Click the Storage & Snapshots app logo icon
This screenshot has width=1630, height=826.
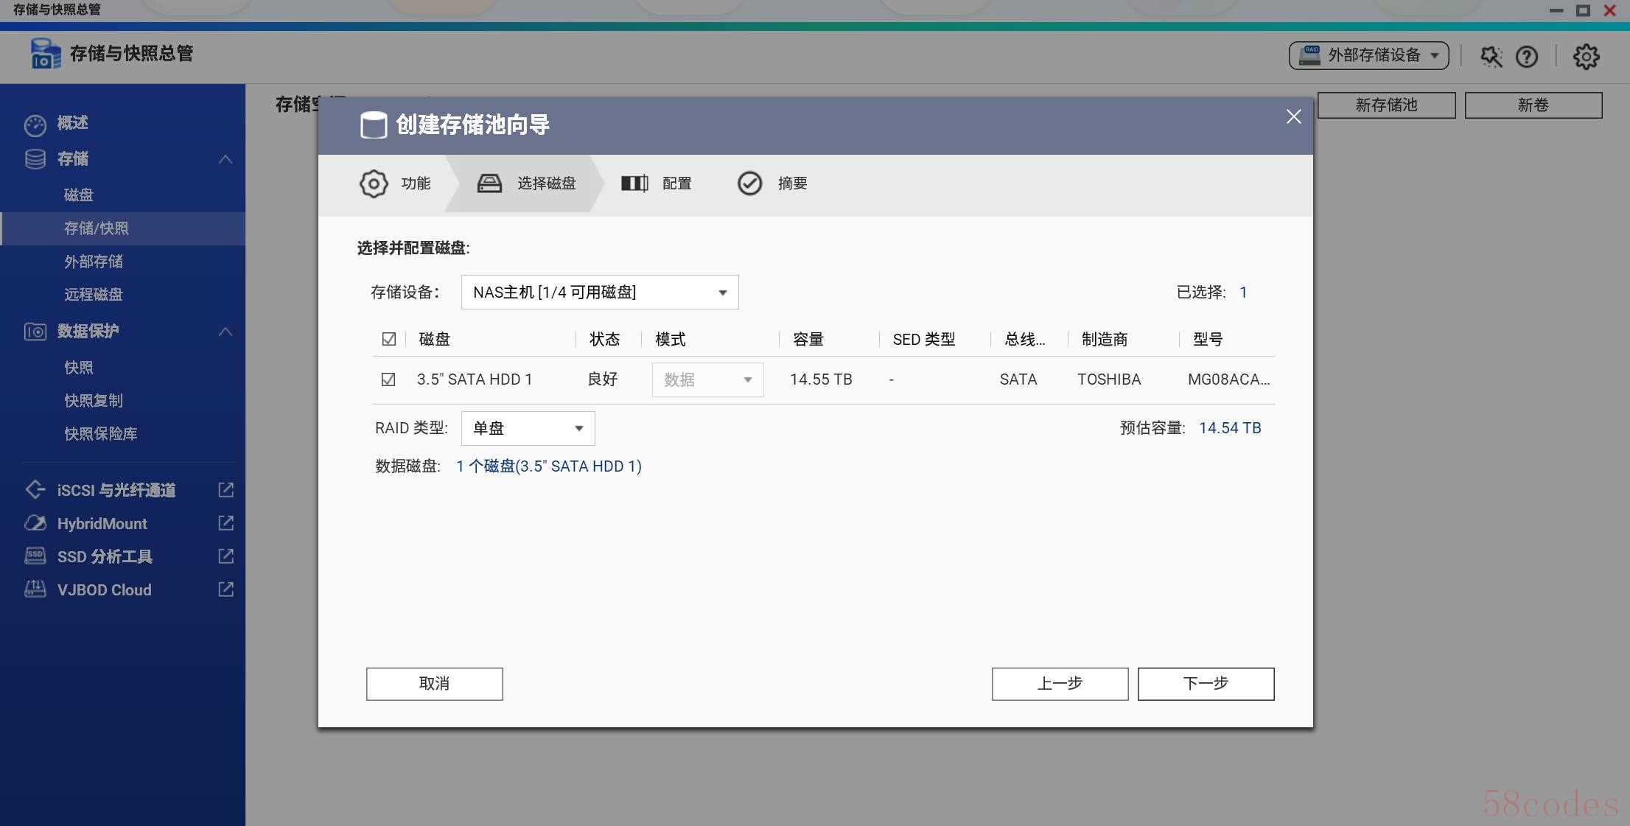tap(45, 53)
